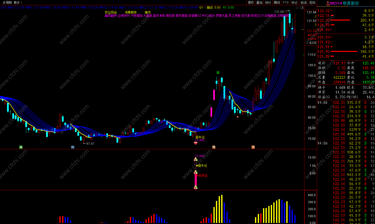Click the yellow 捉牛记 label on the main chart
The height and width of the screenshot is (224, 375).
pos(200,137)
